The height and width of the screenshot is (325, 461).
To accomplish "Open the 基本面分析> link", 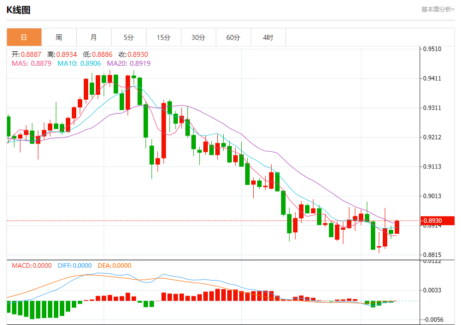I will 438,9.
